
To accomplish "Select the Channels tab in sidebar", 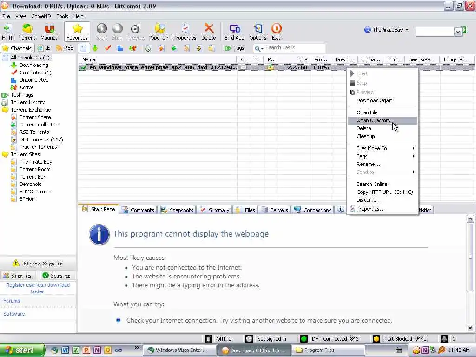I will [x=17, y=48].
